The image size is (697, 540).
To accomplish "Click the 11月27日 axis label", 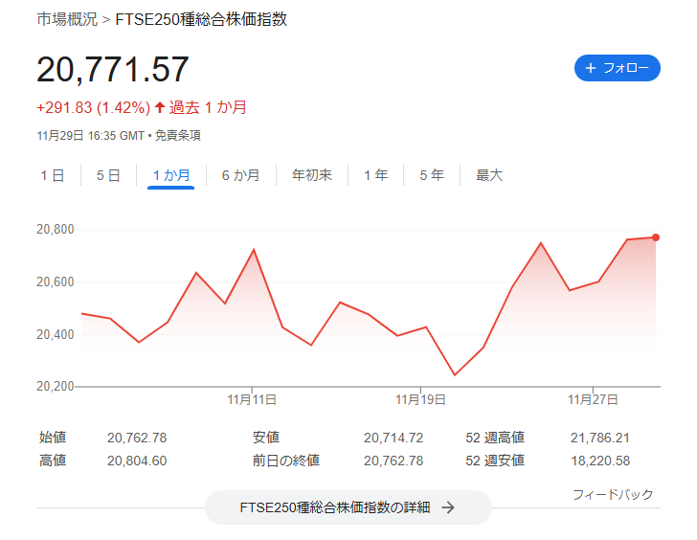I will coord(593,399).
